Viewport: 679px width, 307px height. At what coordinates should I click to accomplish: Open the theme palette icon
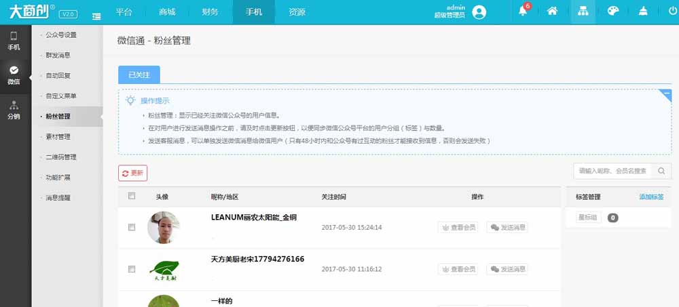click(x=612, y=12)
